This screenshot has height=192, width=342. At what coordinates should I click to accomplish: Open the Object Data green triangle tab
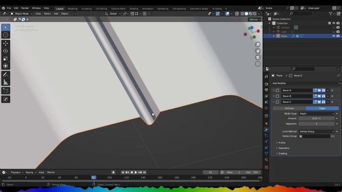[266, 154]
